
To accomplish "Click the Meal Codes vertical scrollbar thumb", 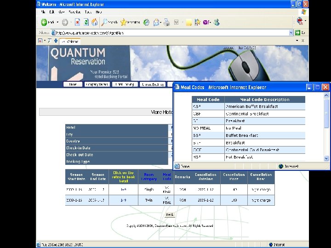I will pyautogui.click(x=326, y=113).
